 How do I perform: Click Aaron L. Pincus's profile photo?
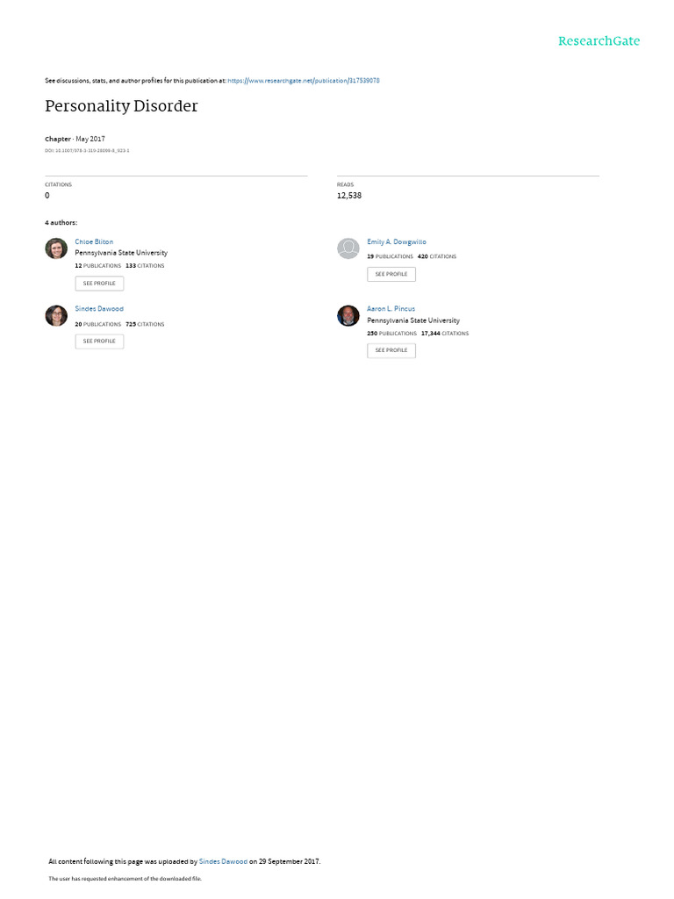(x=348, y=315)
